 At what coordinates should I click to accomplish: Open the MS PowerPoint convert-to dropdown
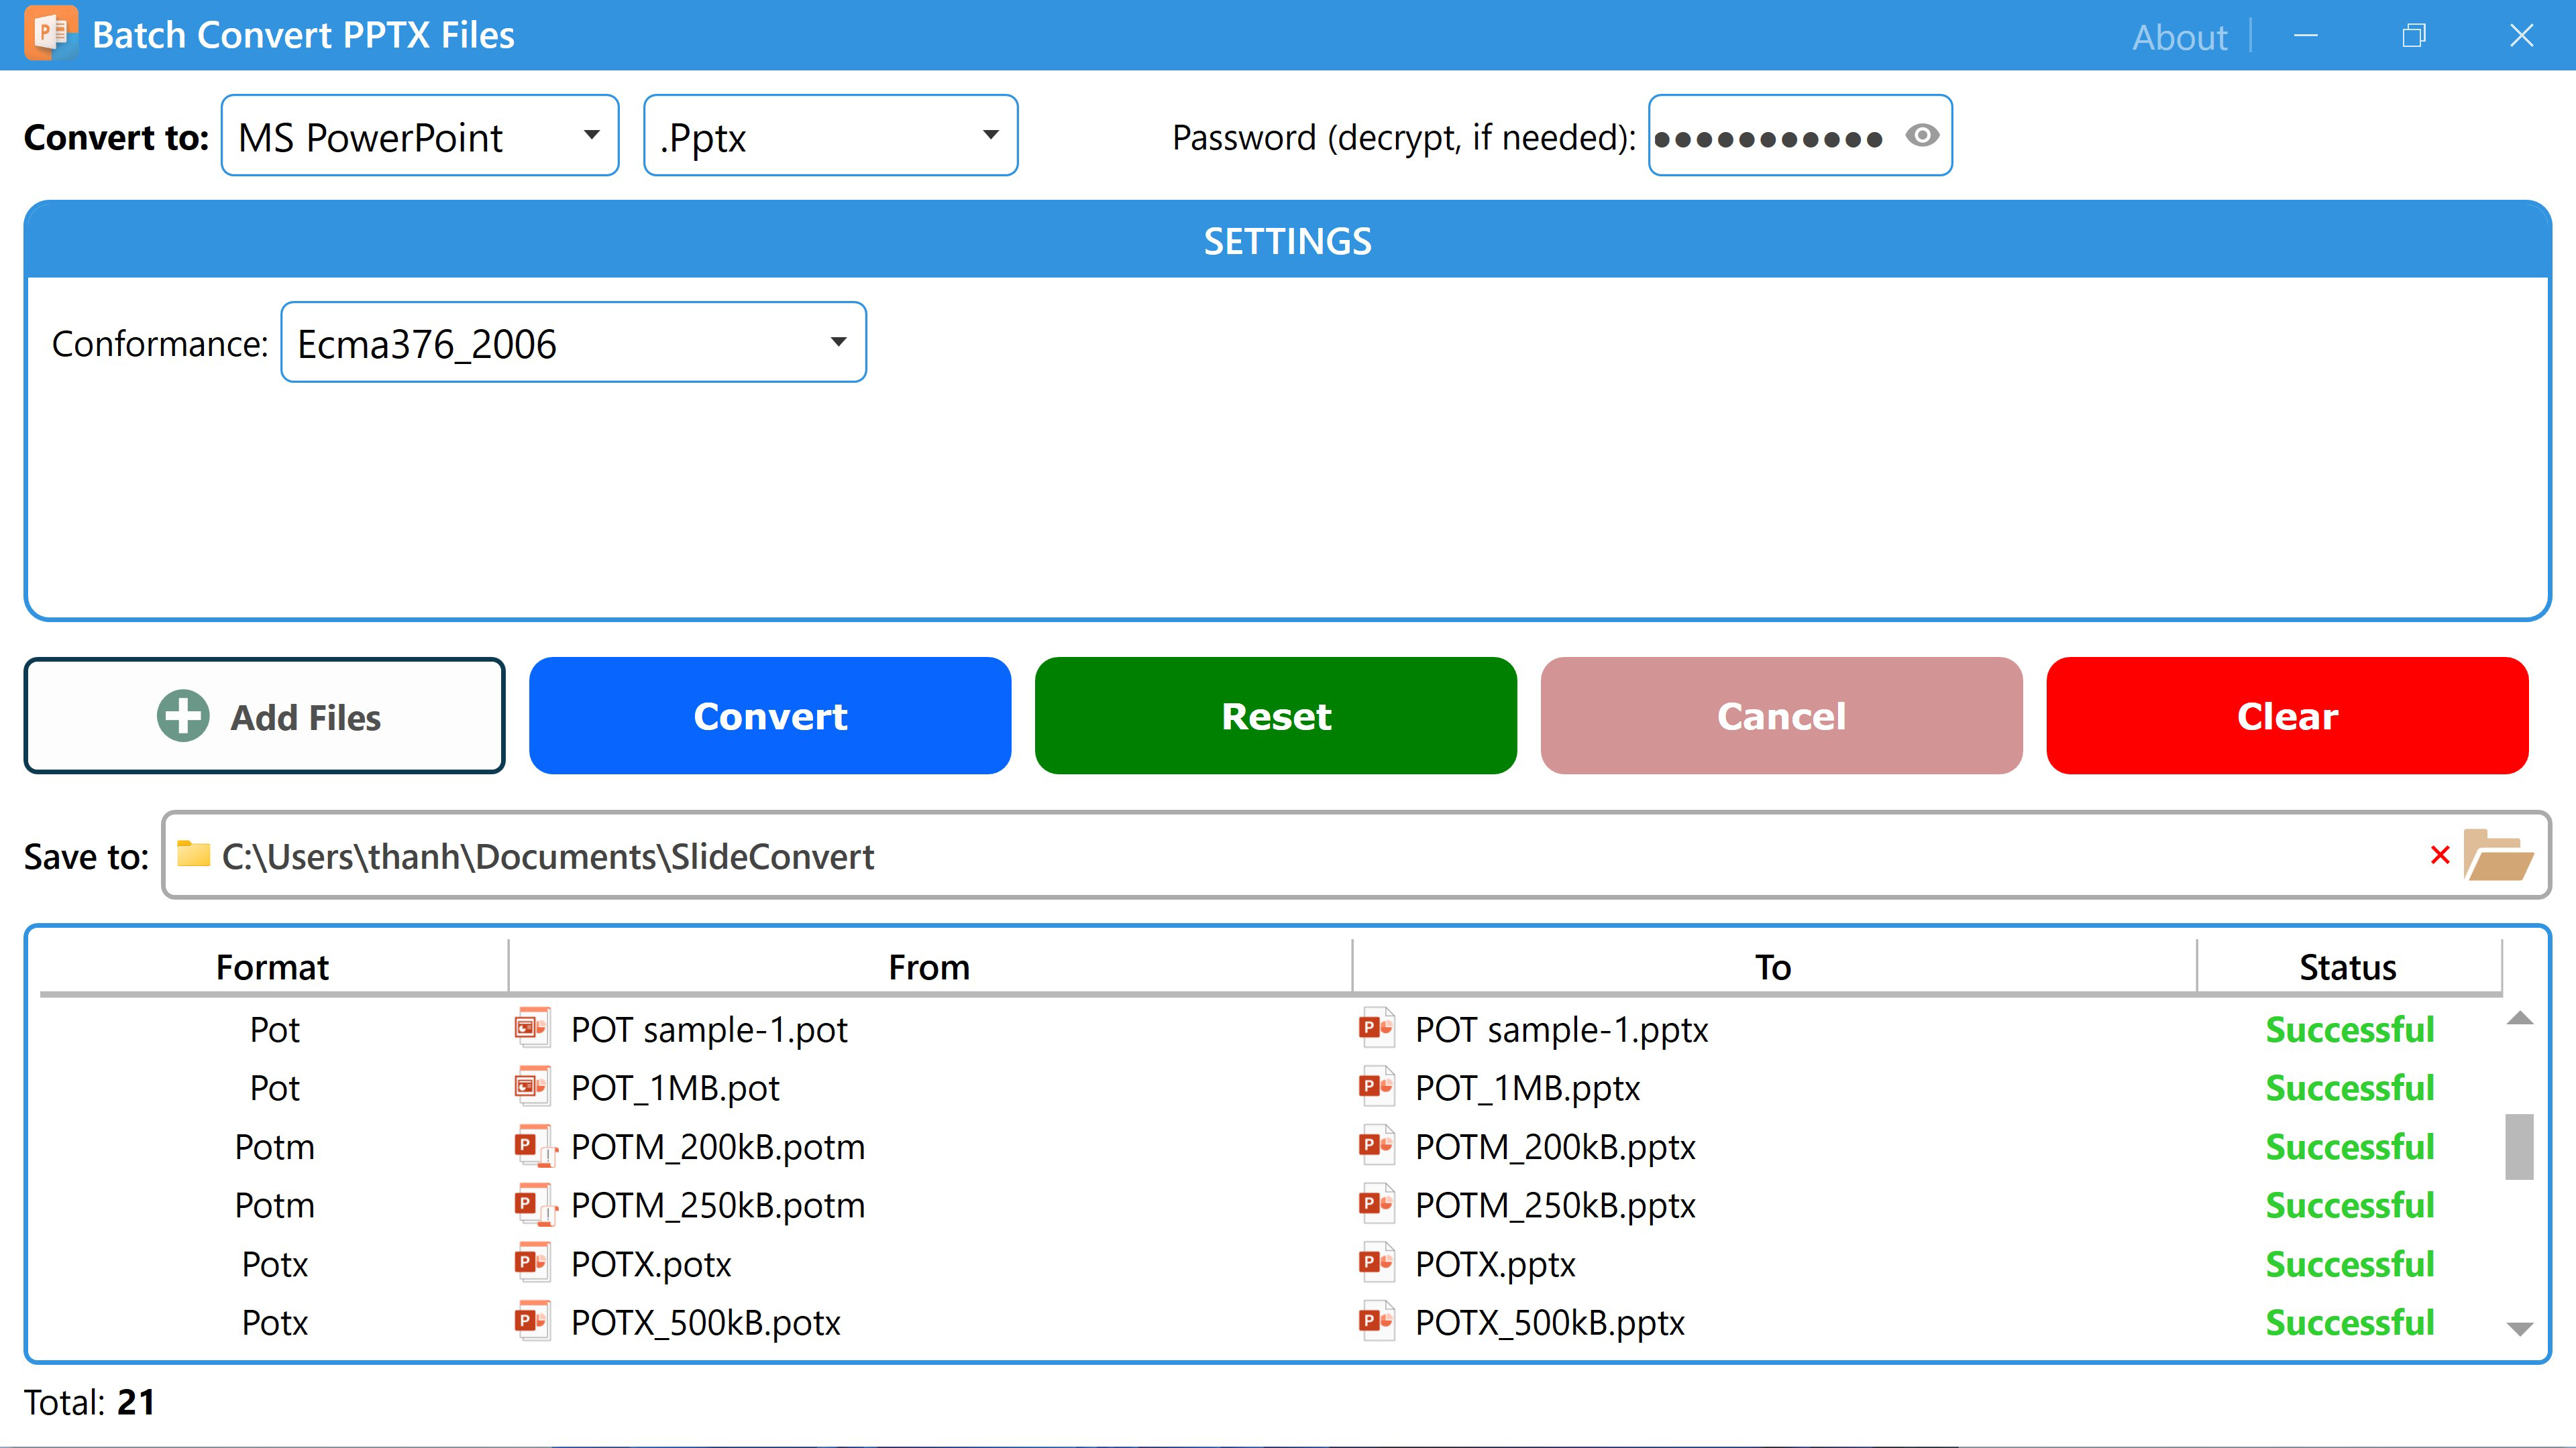420,135
